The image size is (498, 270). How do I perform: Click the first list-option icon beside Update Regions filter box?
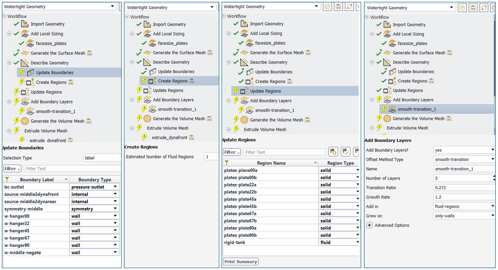333,152
